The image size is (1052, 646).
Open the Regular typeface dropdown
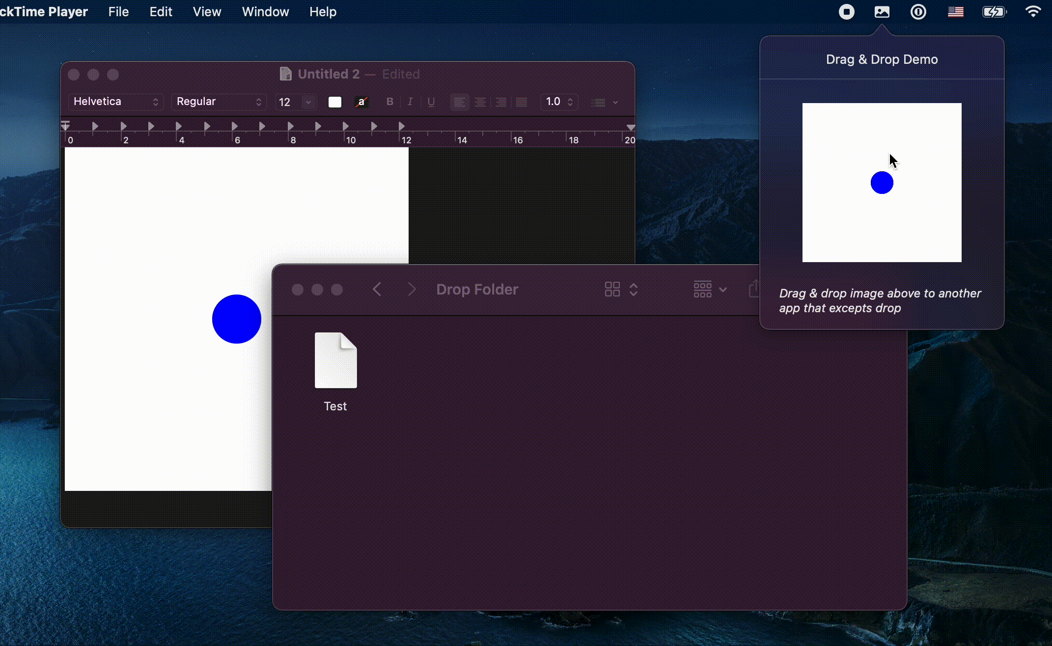(x=219, y=102)
